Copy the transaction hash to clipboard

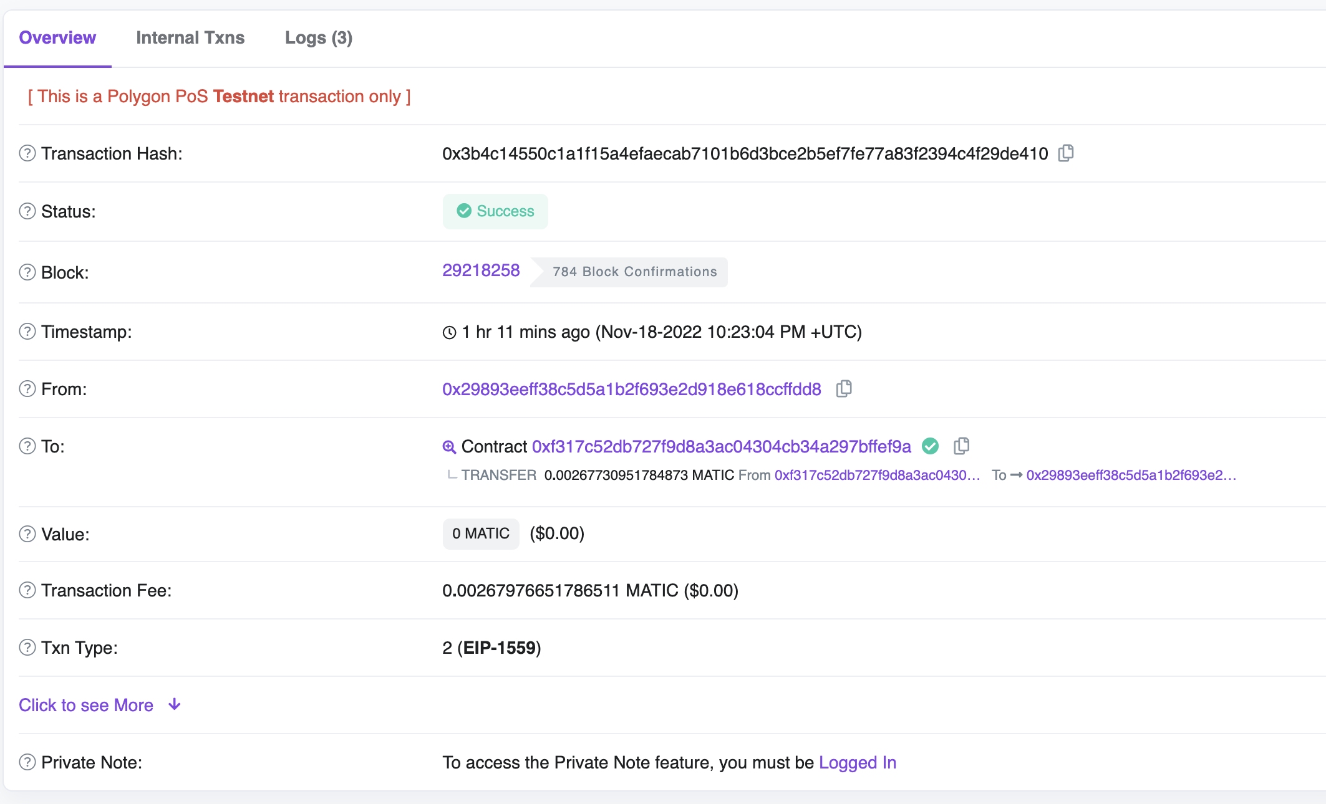pyautogui.click(x=1066, y=153)
